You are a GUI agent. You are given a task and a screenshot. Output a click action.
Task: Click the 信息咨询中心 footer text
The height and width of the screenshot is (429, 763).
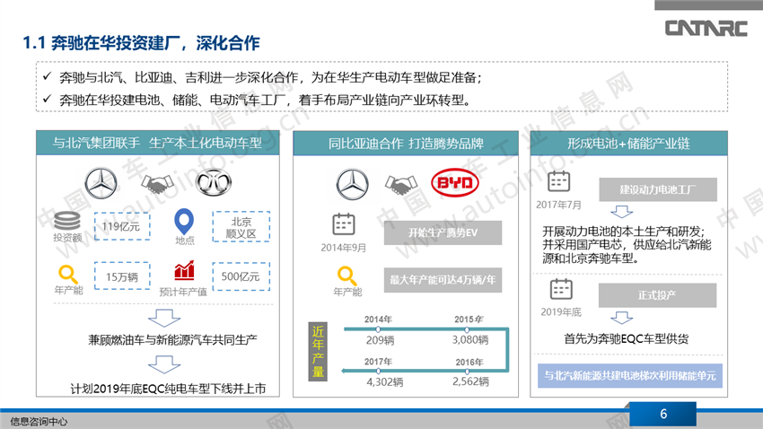[39, 422]
